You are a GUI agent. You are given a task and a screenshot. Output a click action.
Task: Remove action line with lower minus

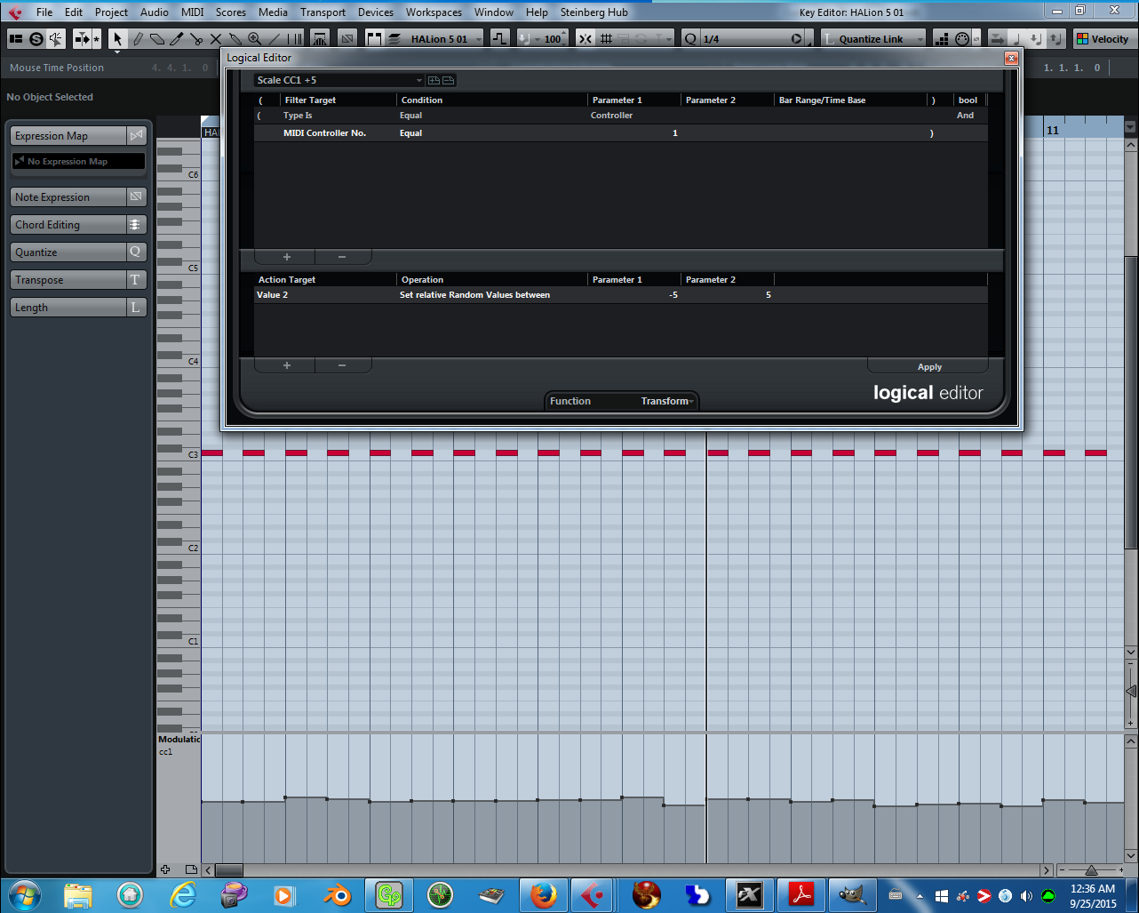point(342,365)
